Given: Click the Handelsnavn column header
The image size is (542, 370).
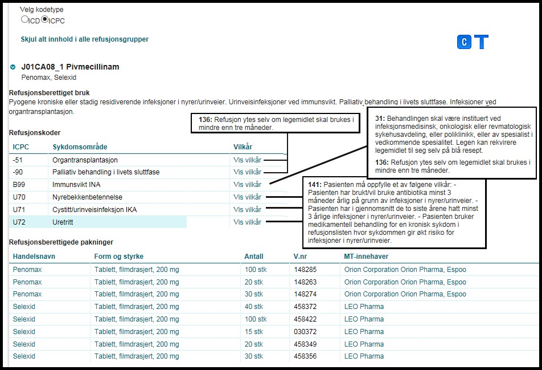Looking at the screenshot, I should 34,257.
